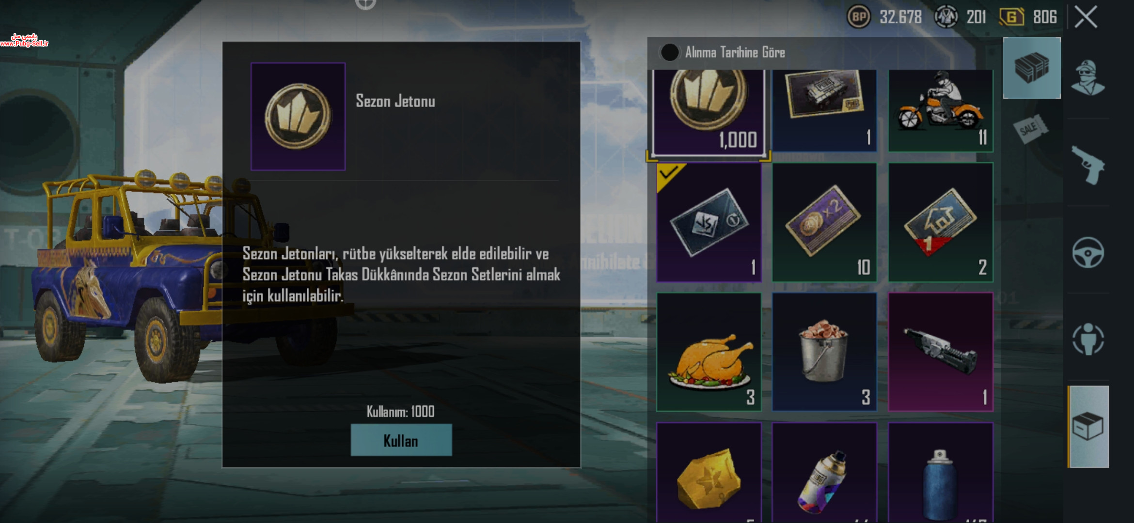
Task: Select the roasted chicken item
Action: pyautogui.click(x=709, y=352)
